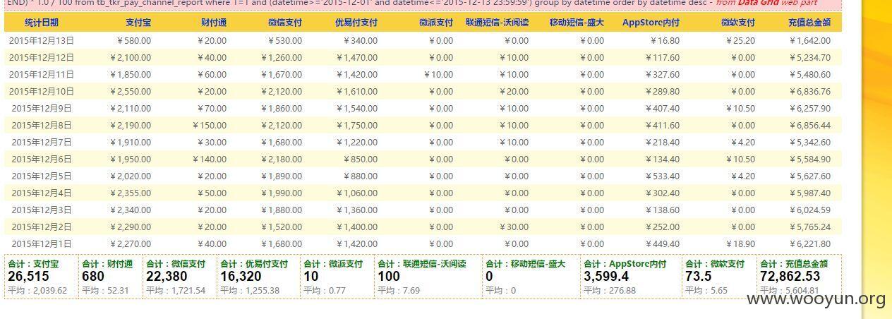Select the ¥25.20 微软支付 value
892x319 pixels.
click(x=740, y=41)
